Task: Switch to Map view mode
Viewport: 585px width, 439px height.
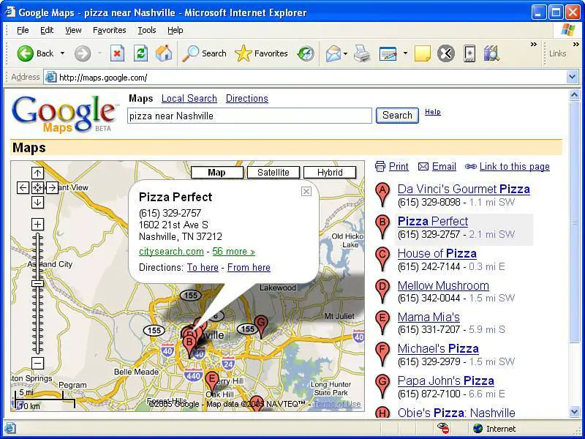Action: tap(216, 173)
